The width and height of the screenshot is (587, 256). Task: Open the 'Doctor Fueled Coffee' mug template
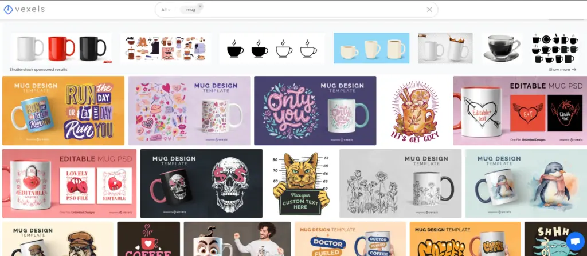(350, 239)
